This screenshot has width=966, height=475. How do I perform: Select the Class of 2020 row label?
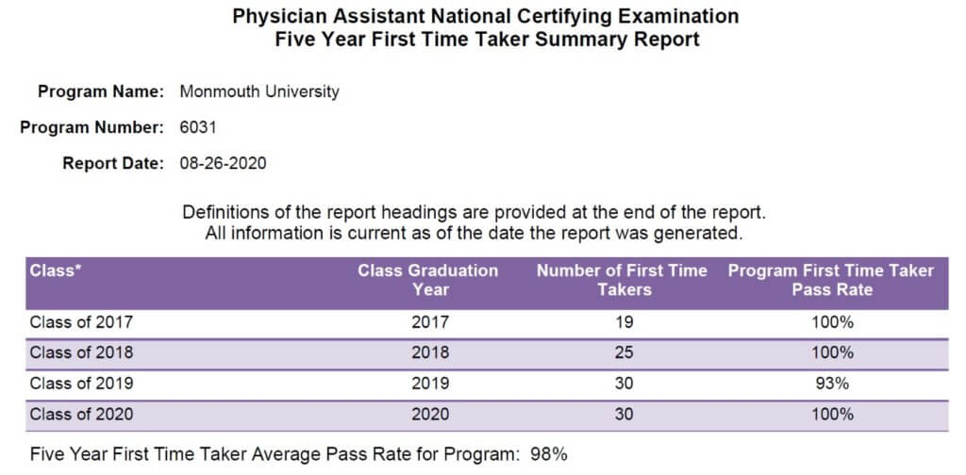pos(81,414)
